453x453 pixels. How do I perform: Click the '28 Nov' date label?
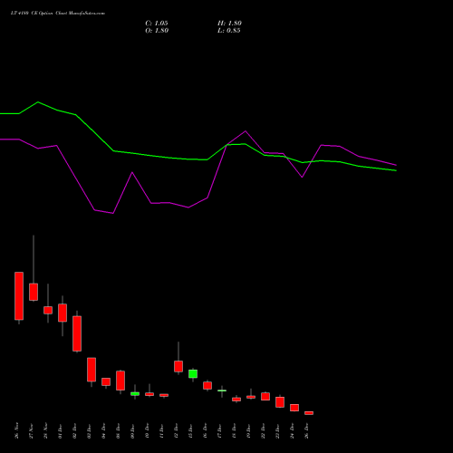45,430
